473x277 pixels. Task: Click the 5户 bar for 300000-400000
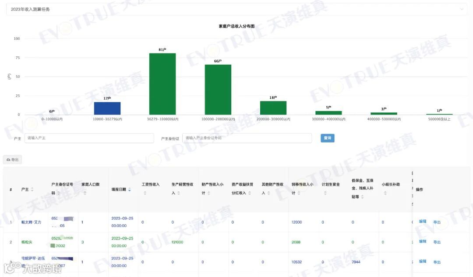click(x=328, y=113)
